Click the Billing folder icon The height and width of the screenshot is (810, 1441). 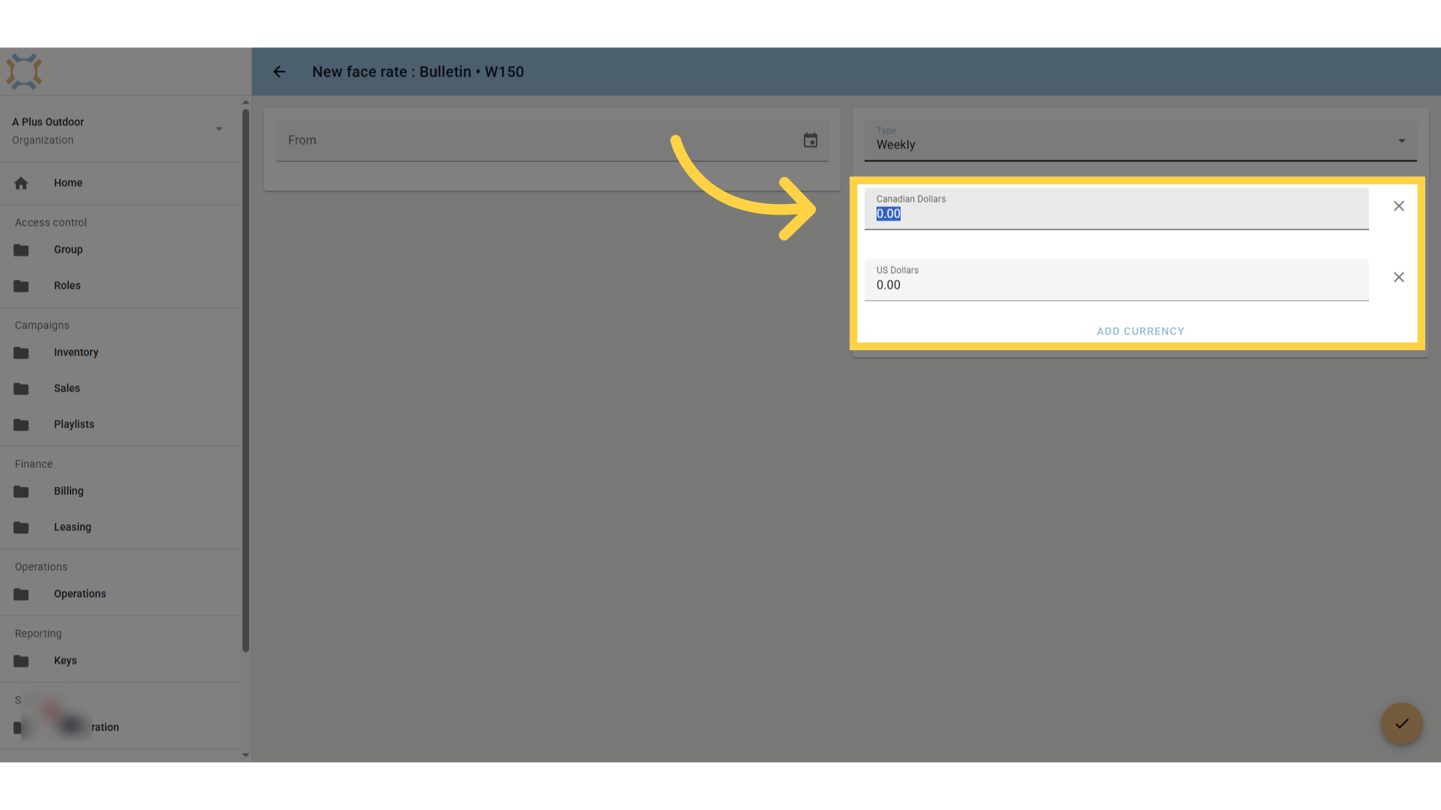(x=21, y=491)
